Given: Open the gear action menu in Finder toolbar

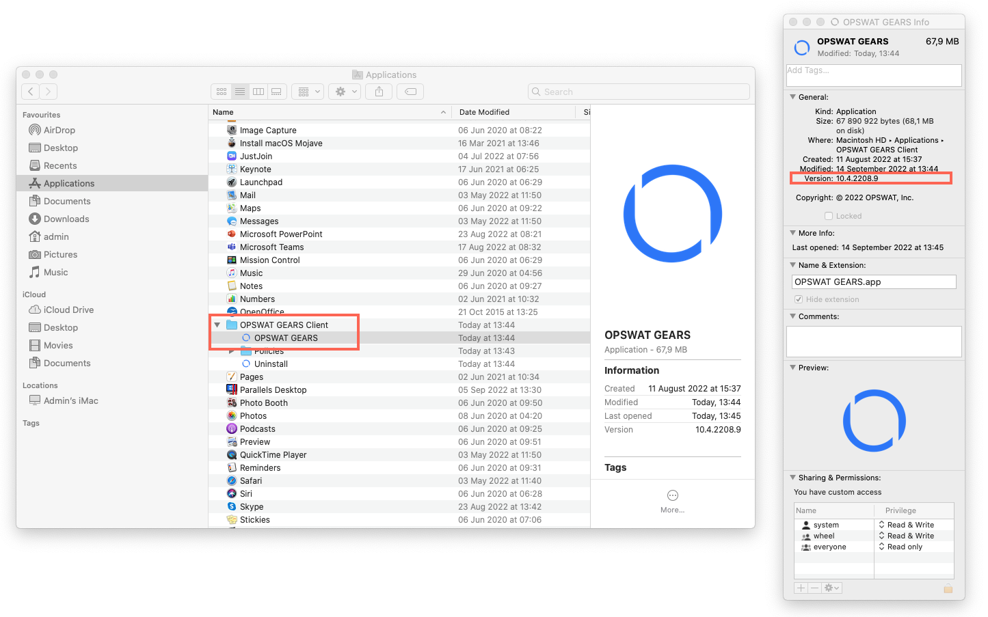Looking at the screenshot, I should (x=345, y=92).
